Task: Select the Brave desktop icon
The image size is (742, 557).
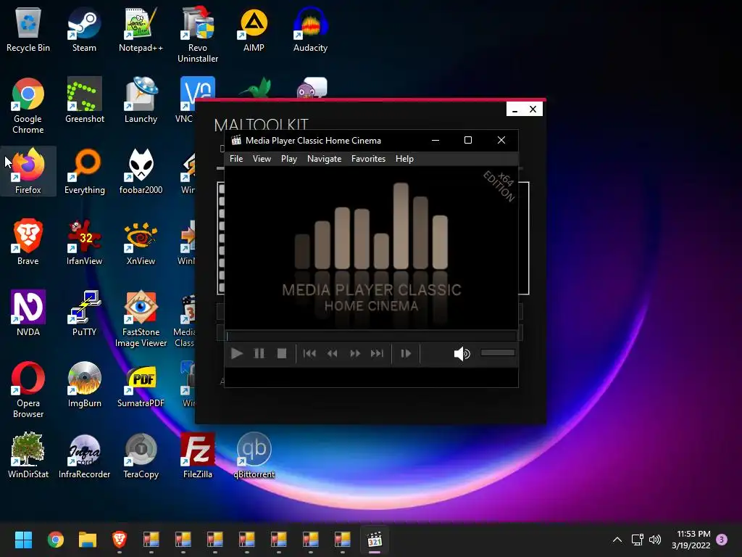Action: pyautogui.click(x=28, y=242)
